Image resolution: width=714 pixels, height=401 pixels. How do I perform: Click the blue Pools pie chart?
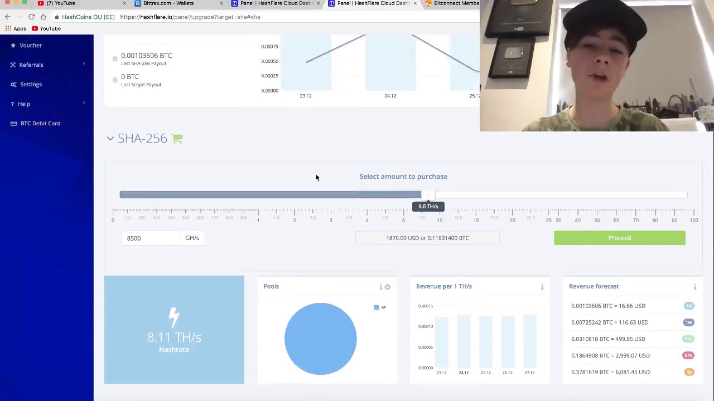pos(320,339)
